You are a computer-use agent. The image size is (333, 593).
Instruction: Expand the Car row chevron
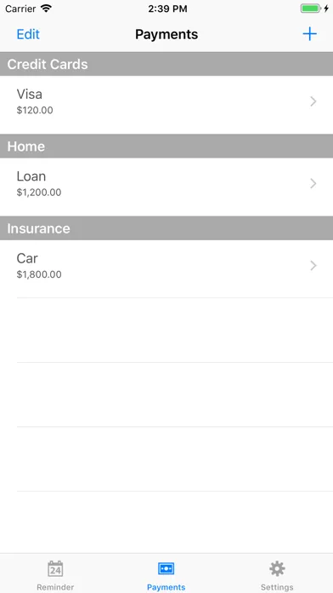pyautogui.click(x=313, y=266)
